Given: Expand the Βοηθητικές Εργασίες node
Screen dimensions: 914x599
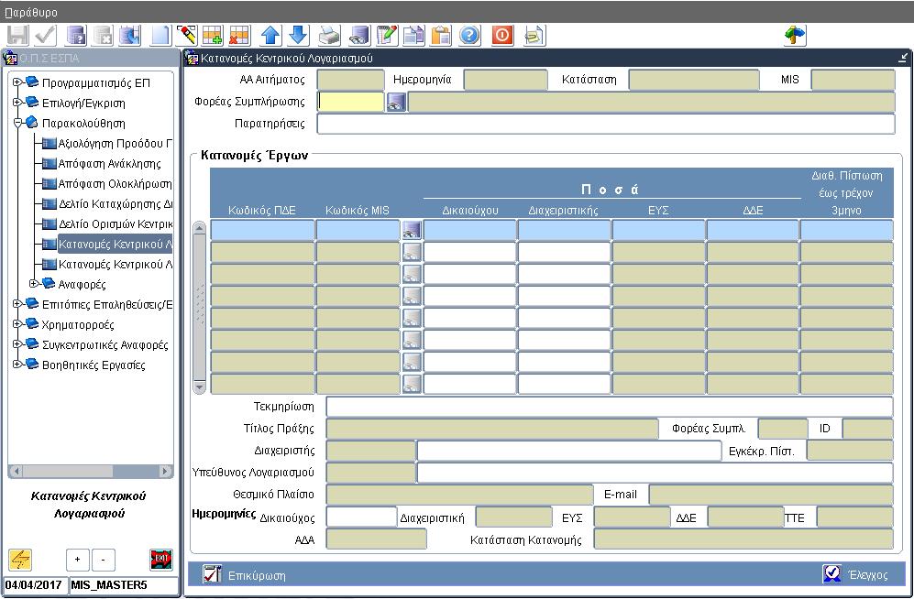Looking at the screenshot, I should (17, 365).
